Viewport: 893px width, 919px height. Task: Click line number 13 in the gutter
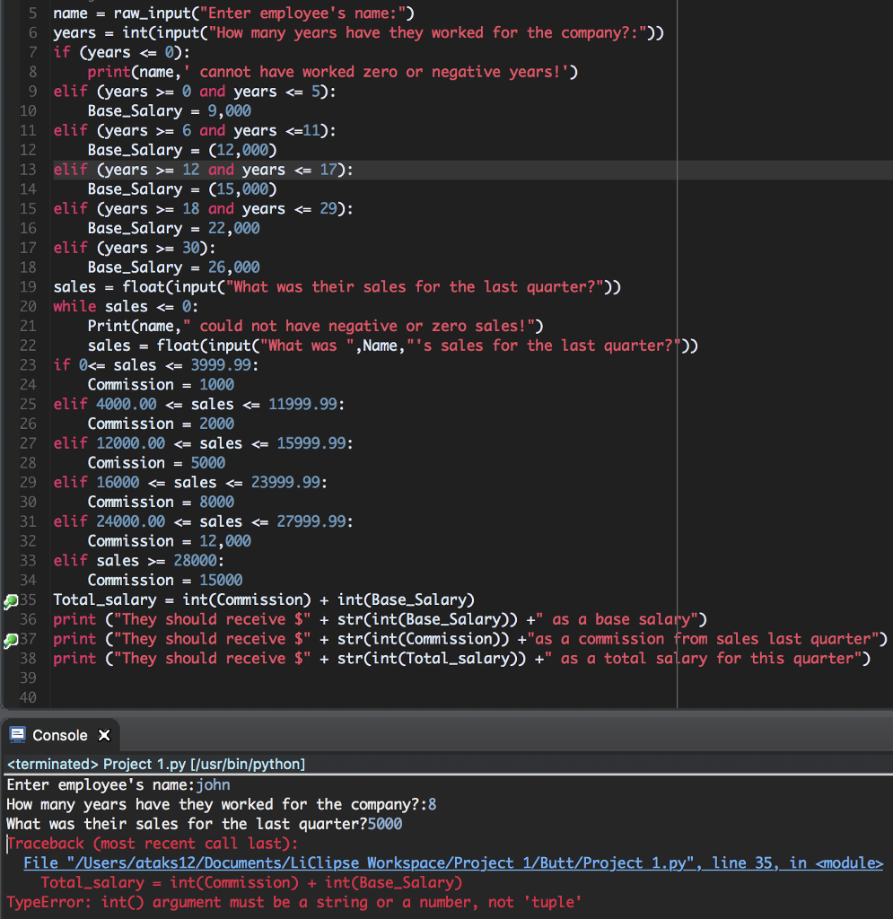pyautogui.click(x=28, y=170)
